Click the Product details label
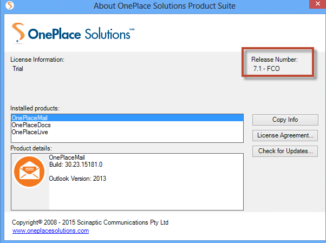 pos(31,148)
